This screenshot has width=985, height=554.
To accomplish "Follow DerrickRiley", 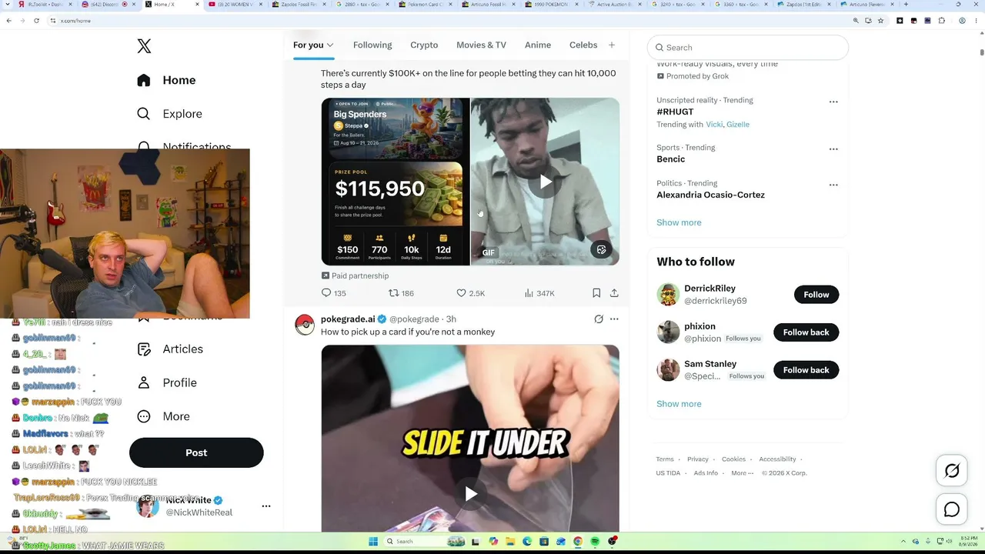I will click(x=816, y=295).
